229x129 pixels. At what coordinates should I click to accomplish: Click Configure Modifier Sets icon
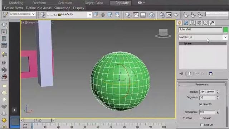[211, 73]
